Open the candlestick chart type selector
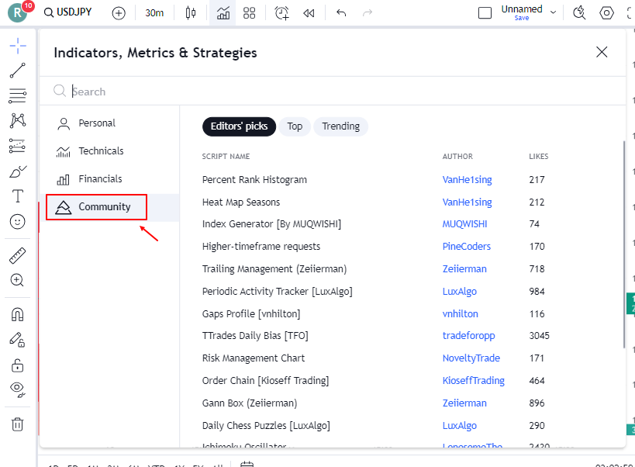This screenshot has width=635, height=467. pos(191,12)
